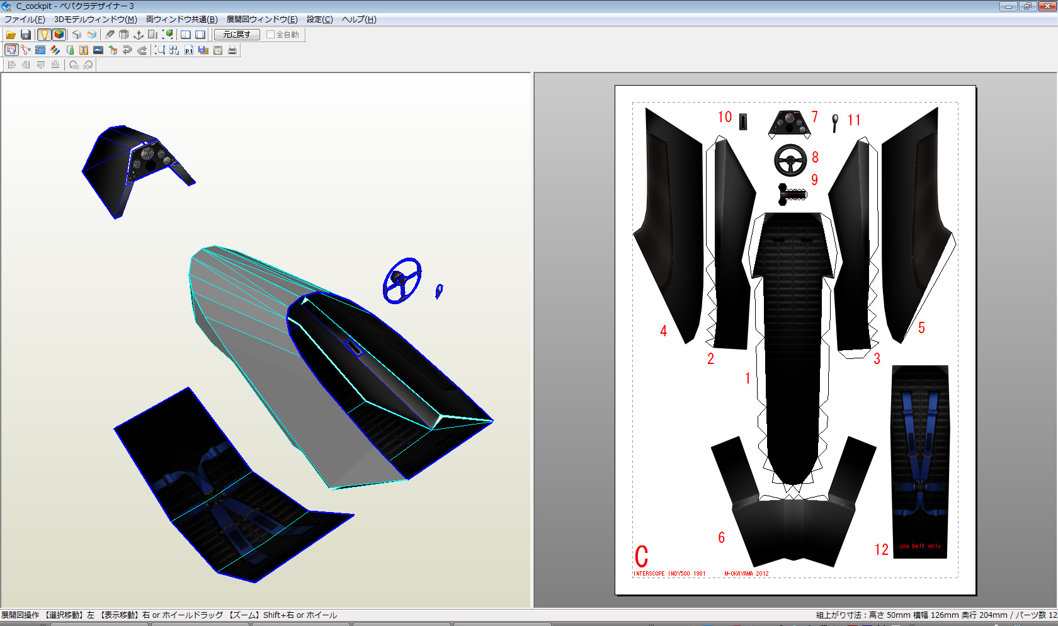Open the 3Dモデルウィンドウ(M) menu
Screen dimensions: 1058x626
coord(96,20)
